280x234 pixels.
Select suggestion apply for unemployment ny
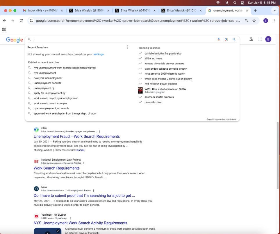point(49,93)
